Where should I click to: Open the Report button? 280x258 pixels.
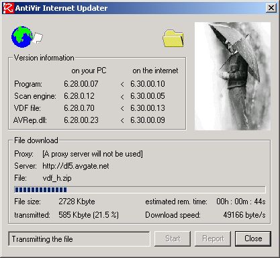(x=213, y=239)
